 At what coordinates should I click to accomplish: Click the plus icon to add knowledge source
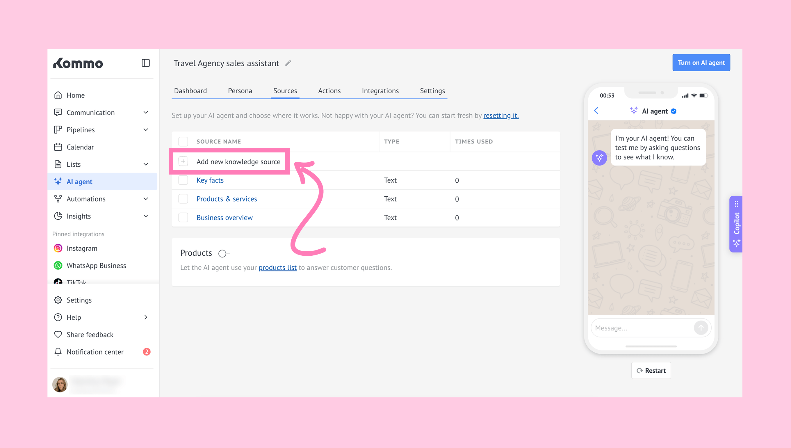[x=183, y=161]
